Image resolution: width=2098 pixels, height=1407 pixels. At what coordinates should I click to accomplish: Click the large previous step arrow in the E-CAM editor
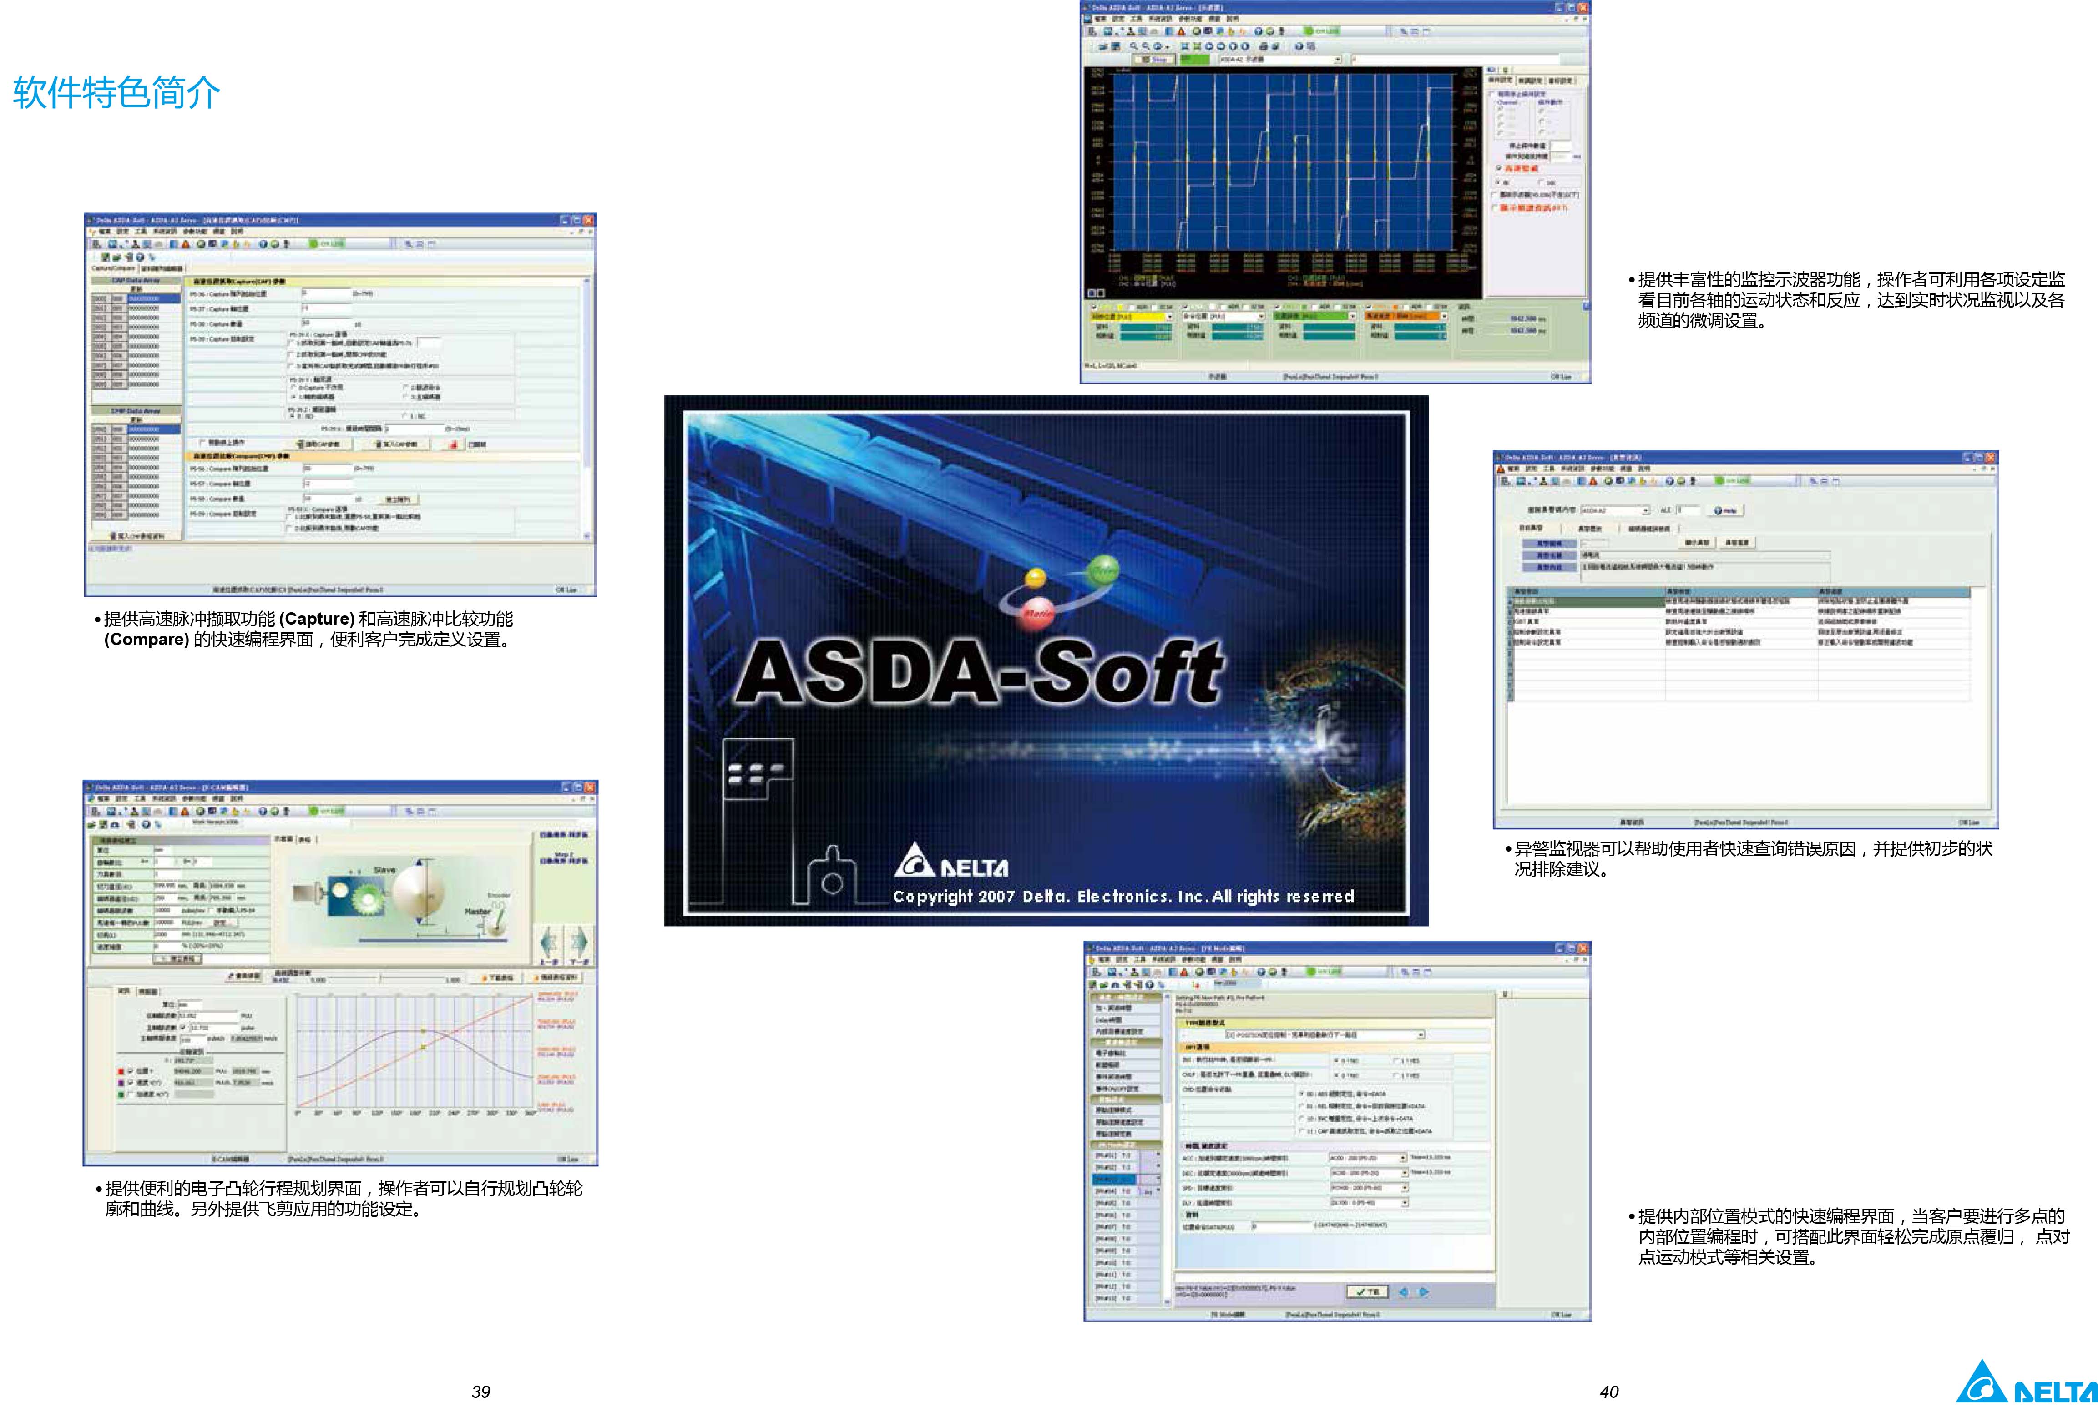tap(549, 942)
